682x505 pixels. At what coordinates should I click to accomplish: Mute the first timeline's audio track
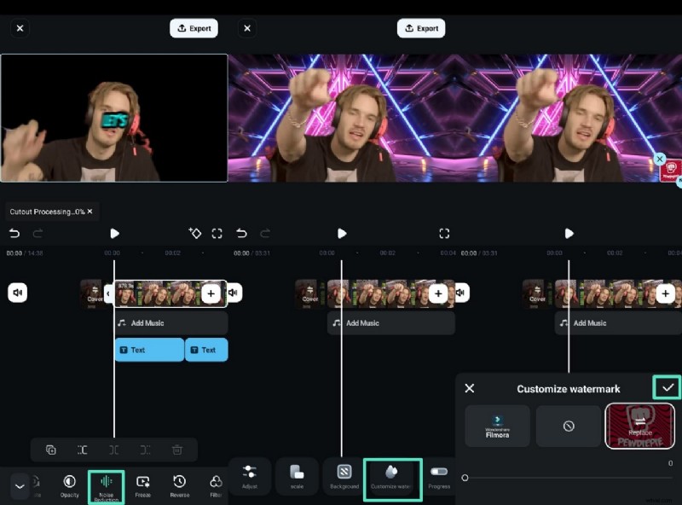point(18,293)
